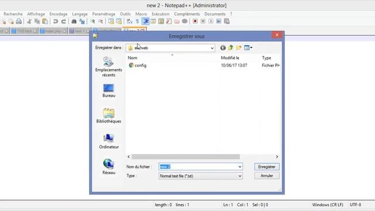Switch to the new 1 tab

(x=79, y=31)
